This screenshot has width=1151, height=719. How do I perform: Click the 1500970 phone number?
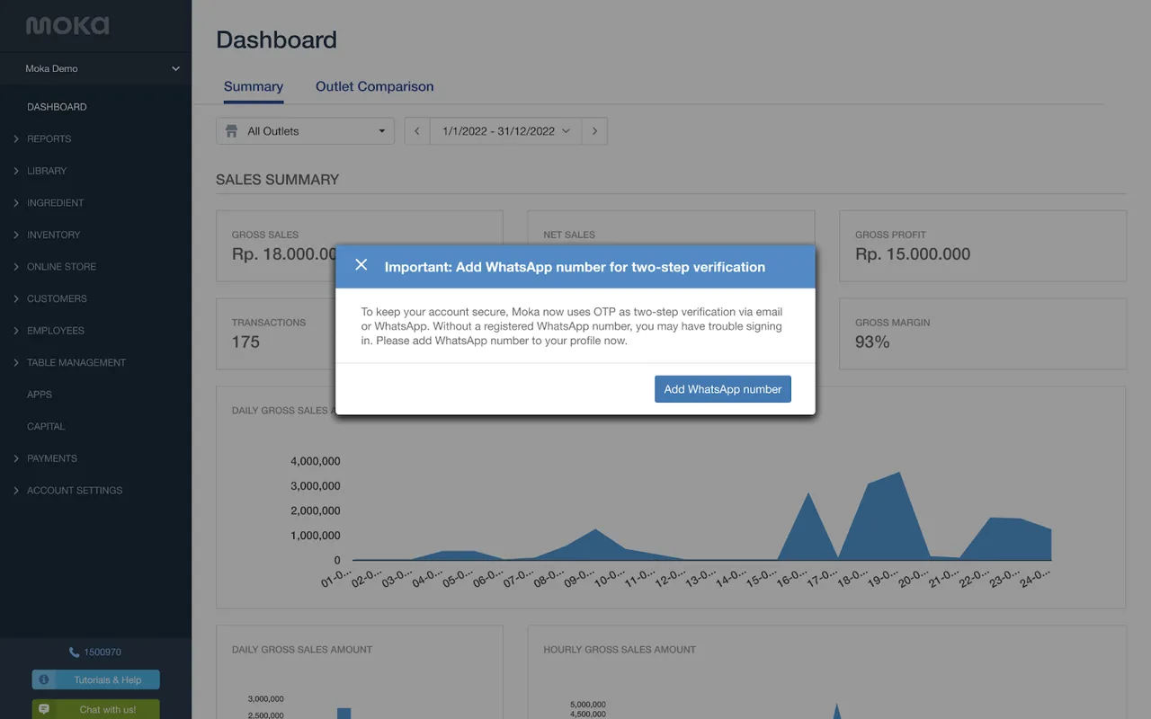pyautogui.click(x=103, y=652)
